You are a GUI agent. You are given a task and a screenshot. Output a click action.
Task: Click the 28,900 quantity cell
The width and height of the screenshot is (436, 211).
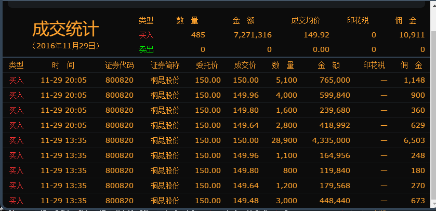click(x=285, y=140)
